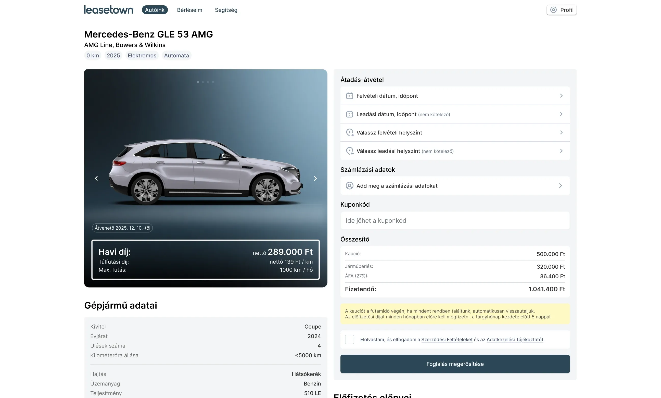Click the 510 LE performance value
661x398 pixels.
click(312, 393)
